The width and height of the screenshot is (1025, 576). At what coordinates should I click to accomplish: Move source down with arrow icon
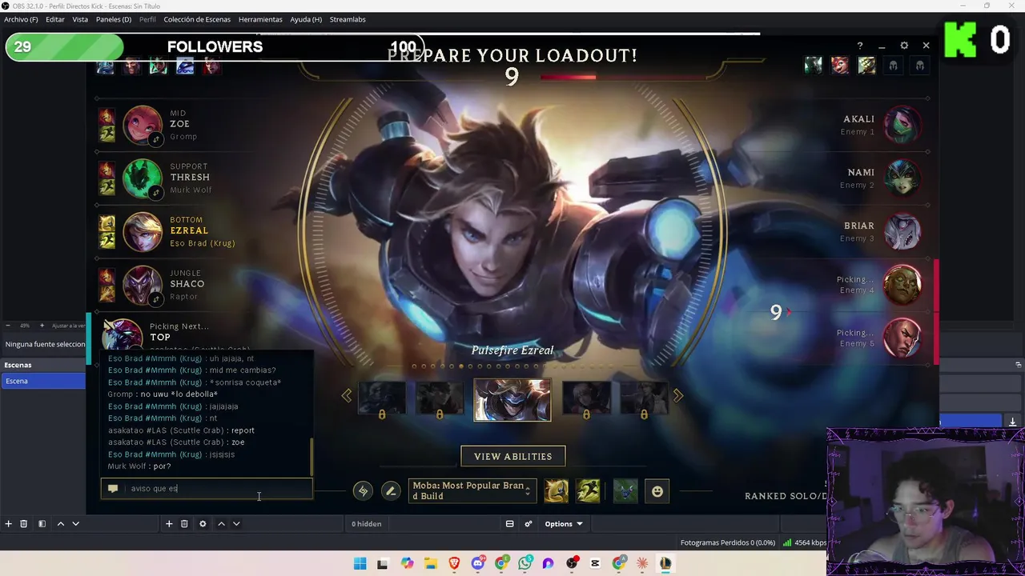point(236,524)
